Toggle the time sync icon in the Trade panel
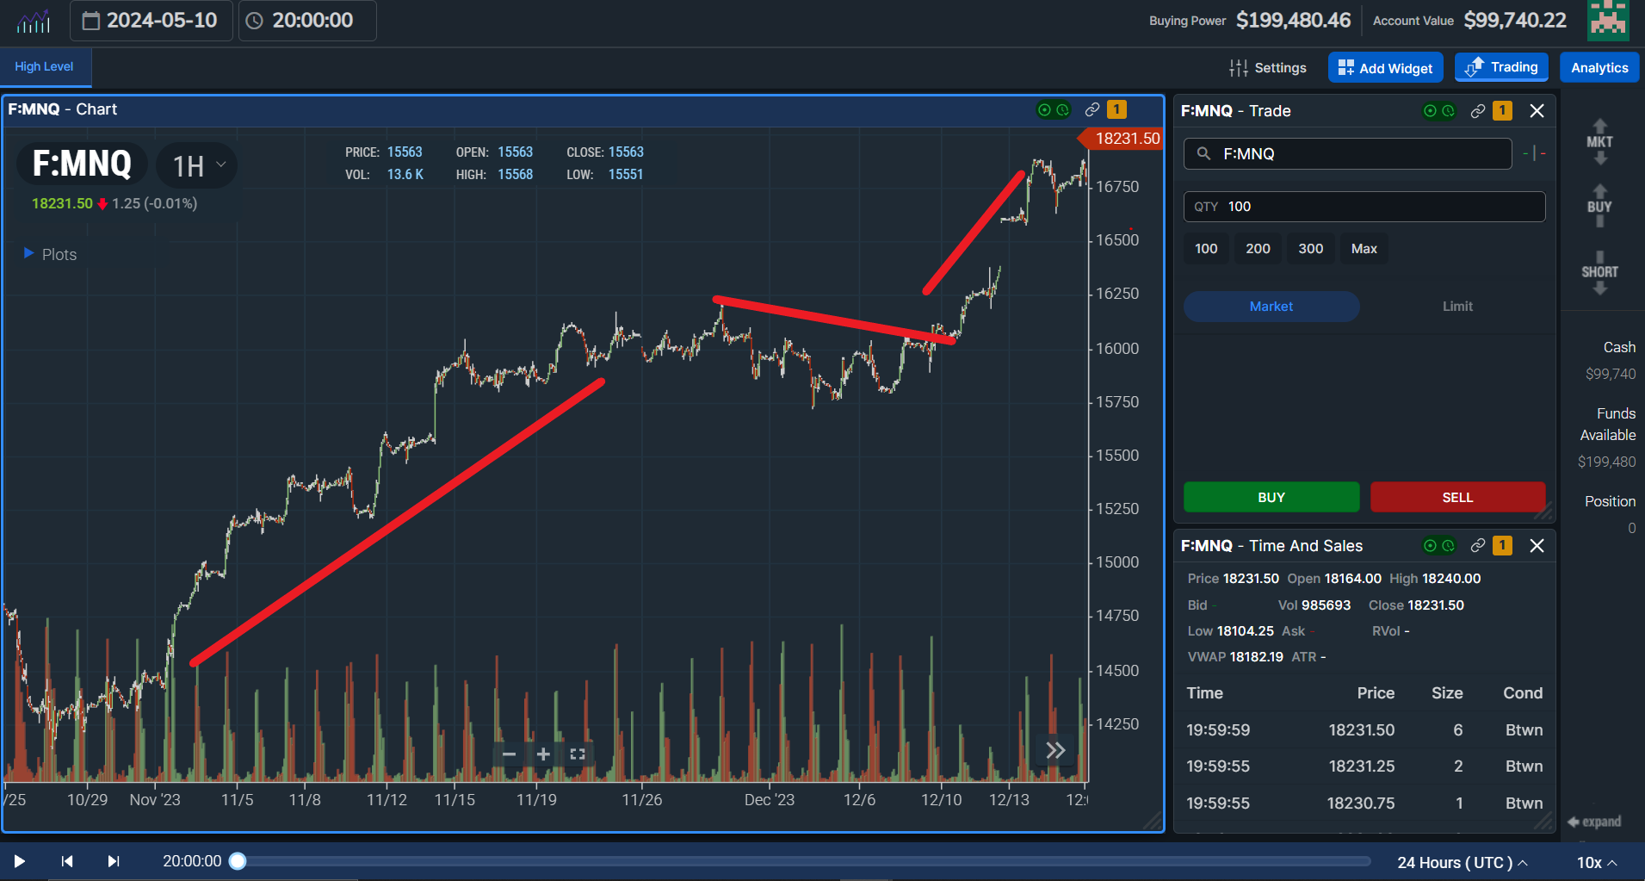The image size is (1645, 881). tap(1450, 111)
